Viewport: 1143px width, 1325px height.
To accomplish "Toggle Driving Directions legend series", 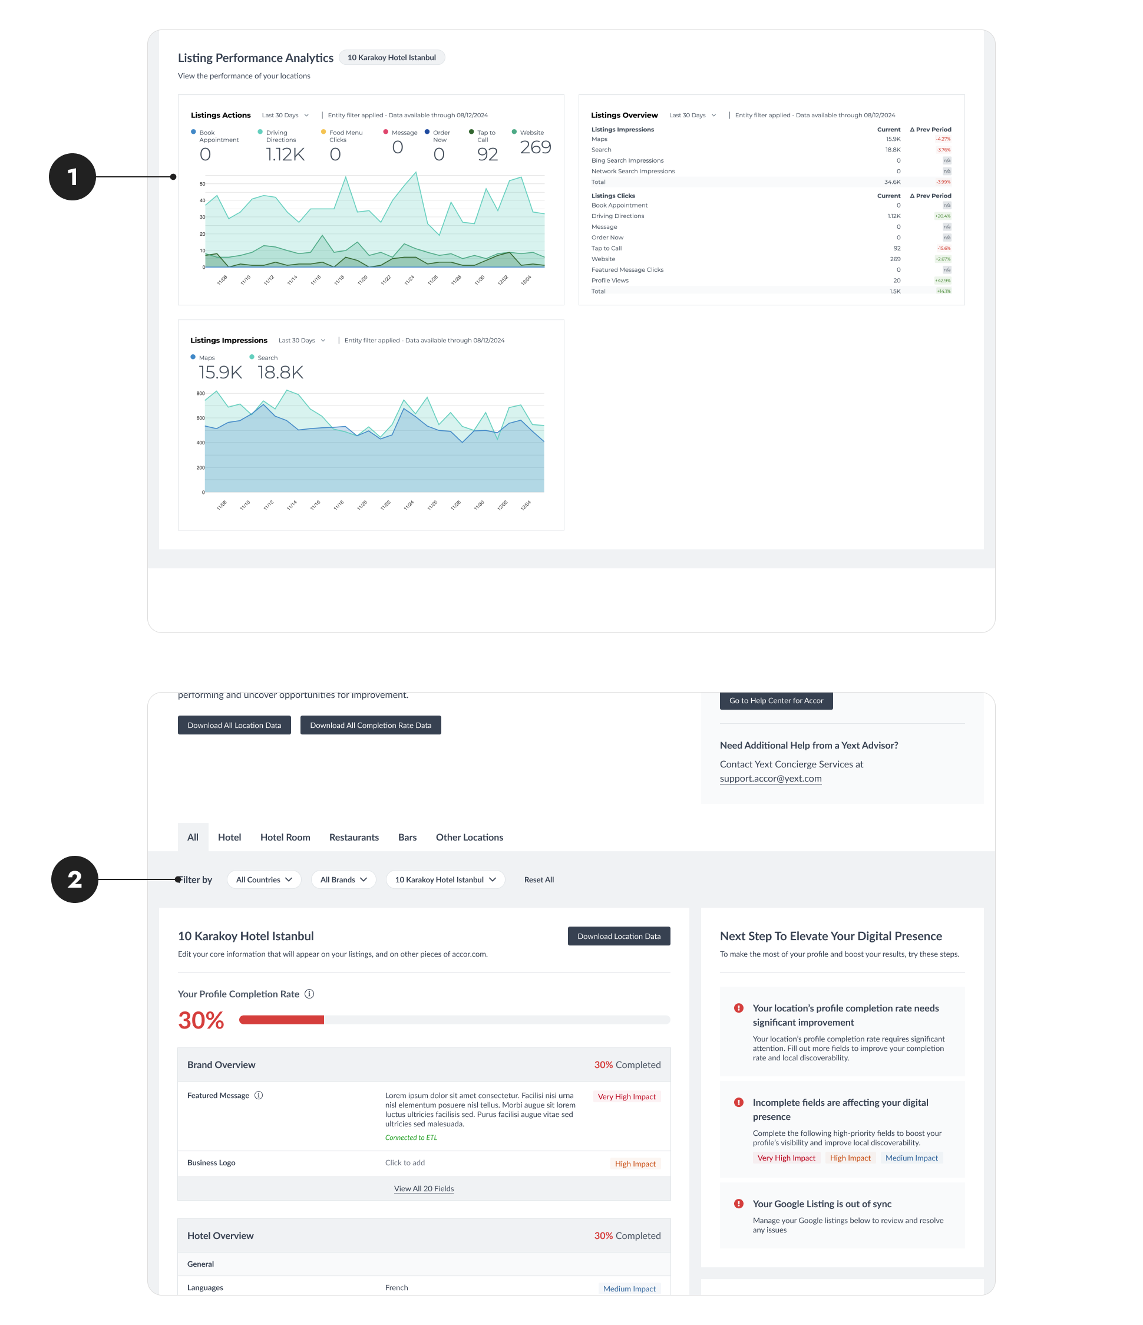I will click(277, 136).
